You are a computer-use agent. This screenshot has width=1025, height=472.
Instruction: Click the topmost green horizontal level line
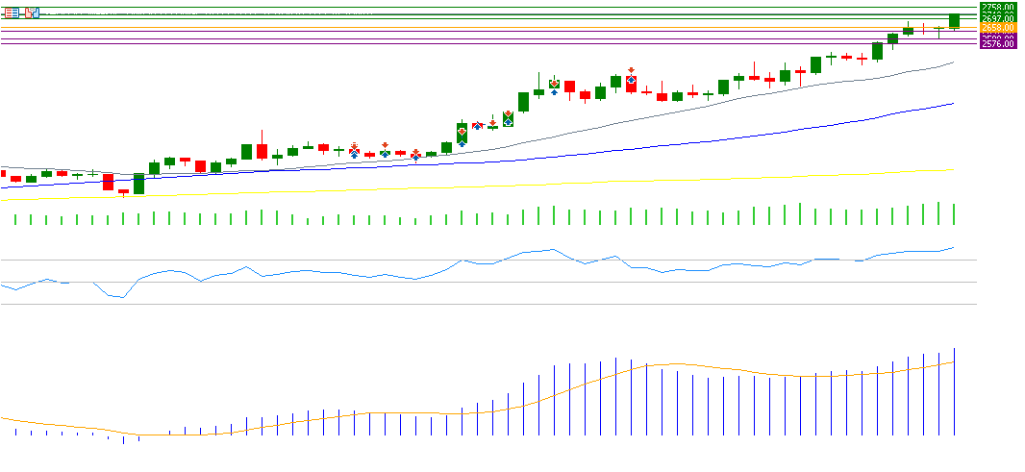pyautogui.click(x=481, y=8)
